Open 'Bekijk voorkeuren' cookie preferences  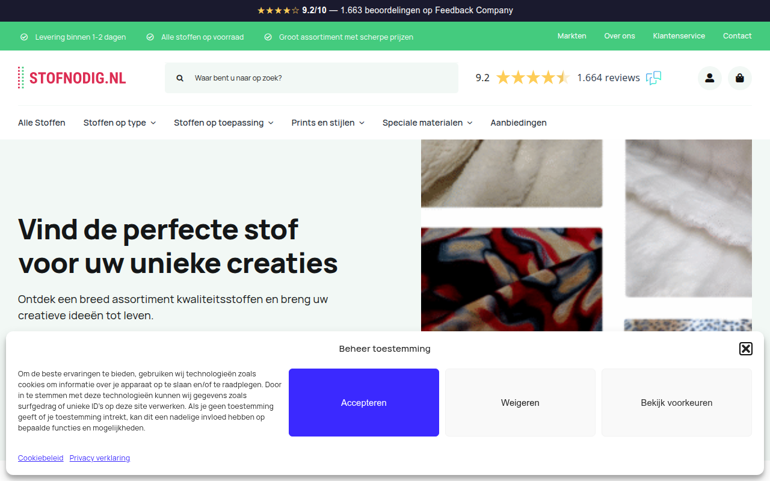pyautogui.click(x=677, y=403)
